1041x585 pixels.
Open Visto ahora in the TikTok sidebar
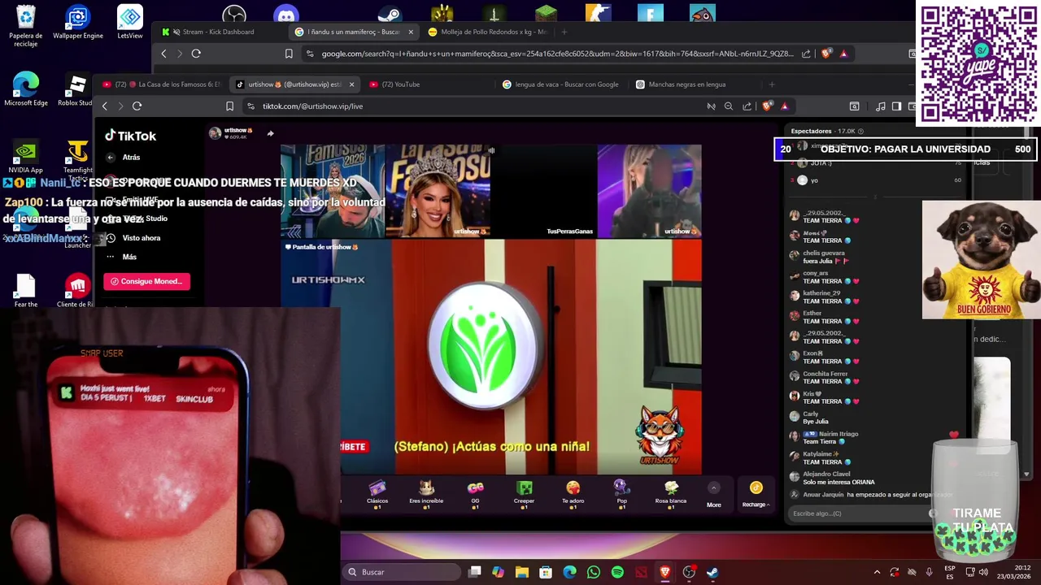click(x=133, y=238)
